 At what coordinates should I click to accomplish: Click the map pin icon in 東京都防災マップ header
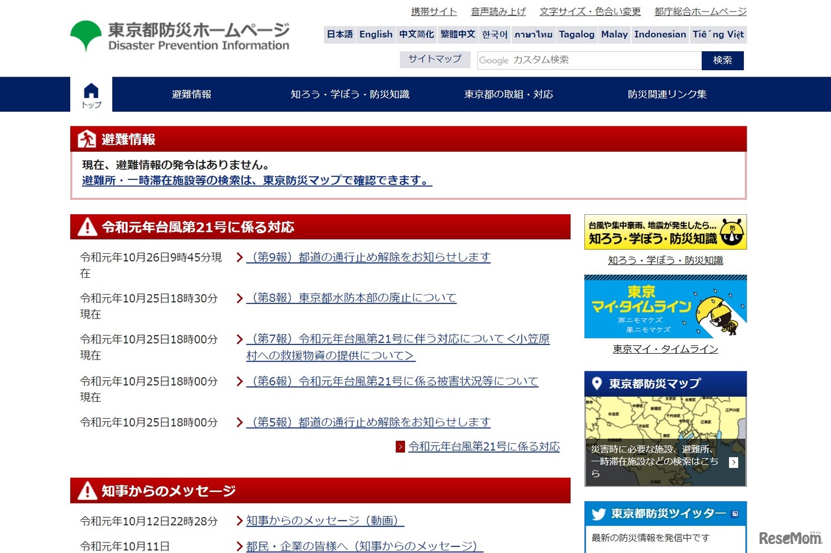point(597,384)
